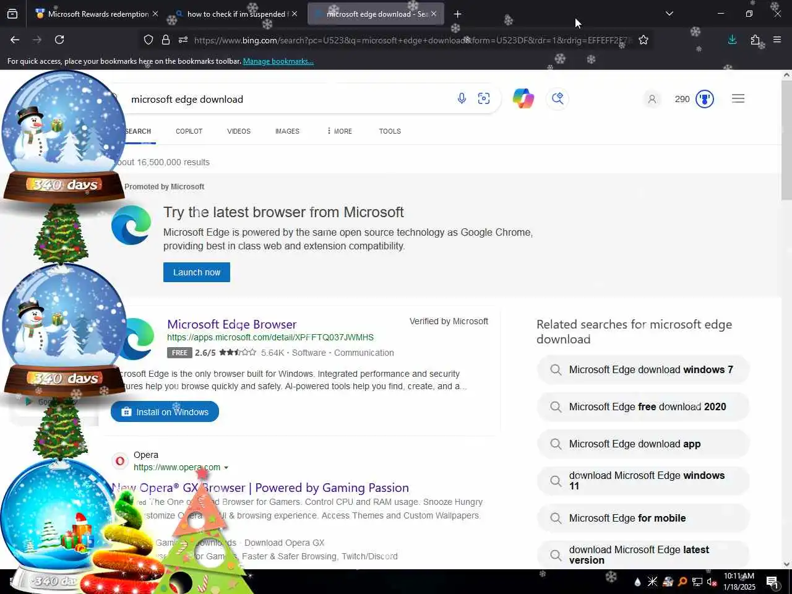792x594 pixels.
Task: Open Firefox View tab icon
Action: pos(12,14)
